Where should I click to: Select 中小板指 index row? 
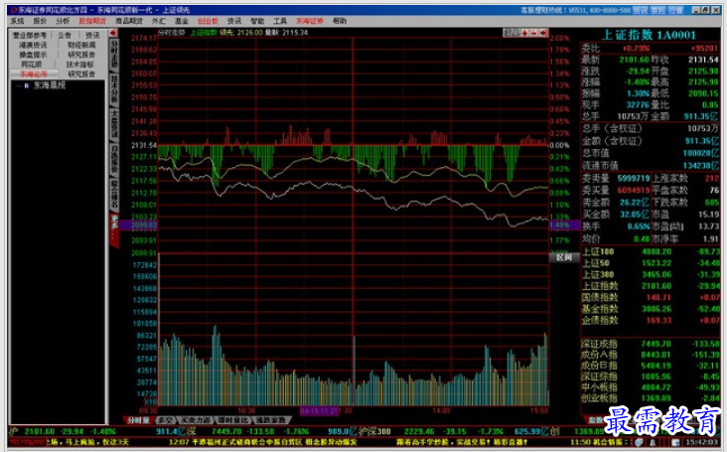(651, 387)
